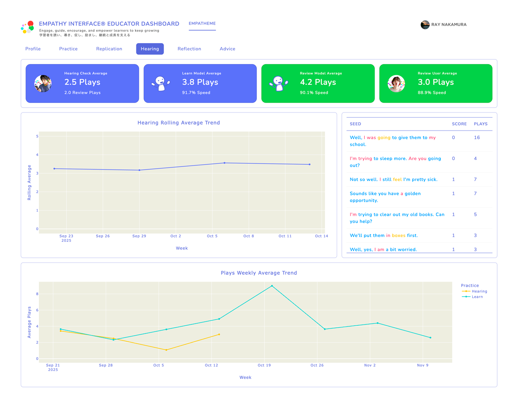Select the Oct 19 peak point on Learn line

272,286
